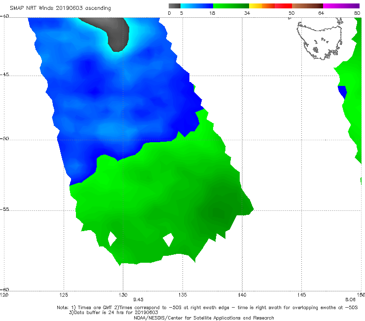Click the longitude axis label '130'
The width and height of the screenshot is (365, 321).
[x=123, y=295]
